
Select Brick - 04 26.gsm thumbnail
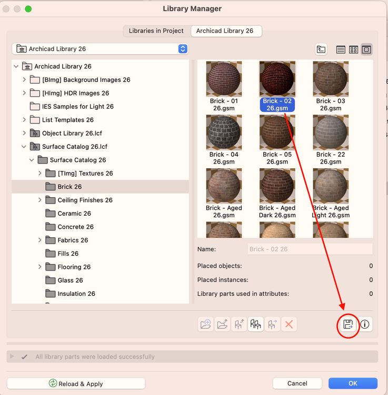pyautogui.click(x=224, y=132)
